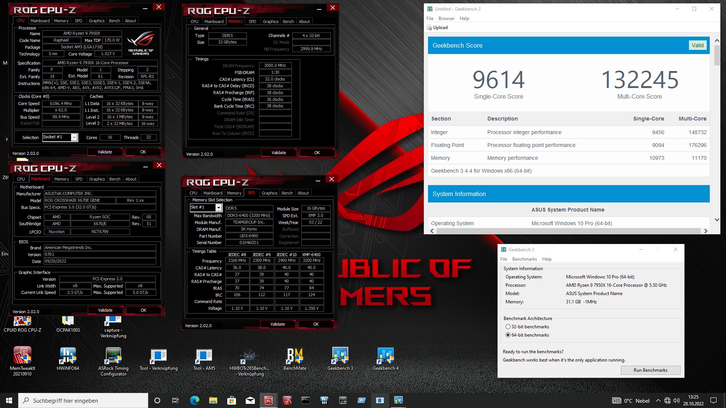Screen dimensions: 726x408
Task: Click OK in Mainboard tab window
Action: coord(143,310)
